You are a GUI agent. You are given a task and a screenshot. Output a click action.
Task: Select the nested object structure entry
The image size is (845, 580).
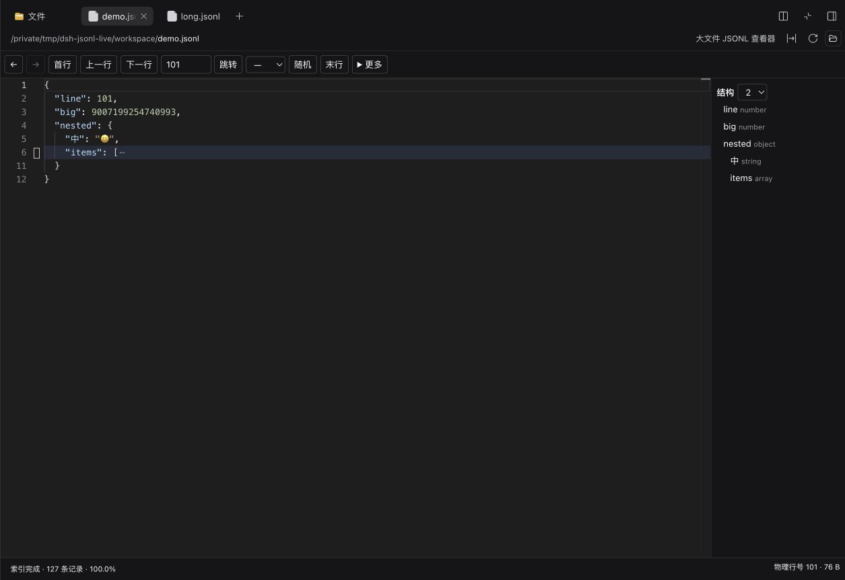click(x=749, y=144)
